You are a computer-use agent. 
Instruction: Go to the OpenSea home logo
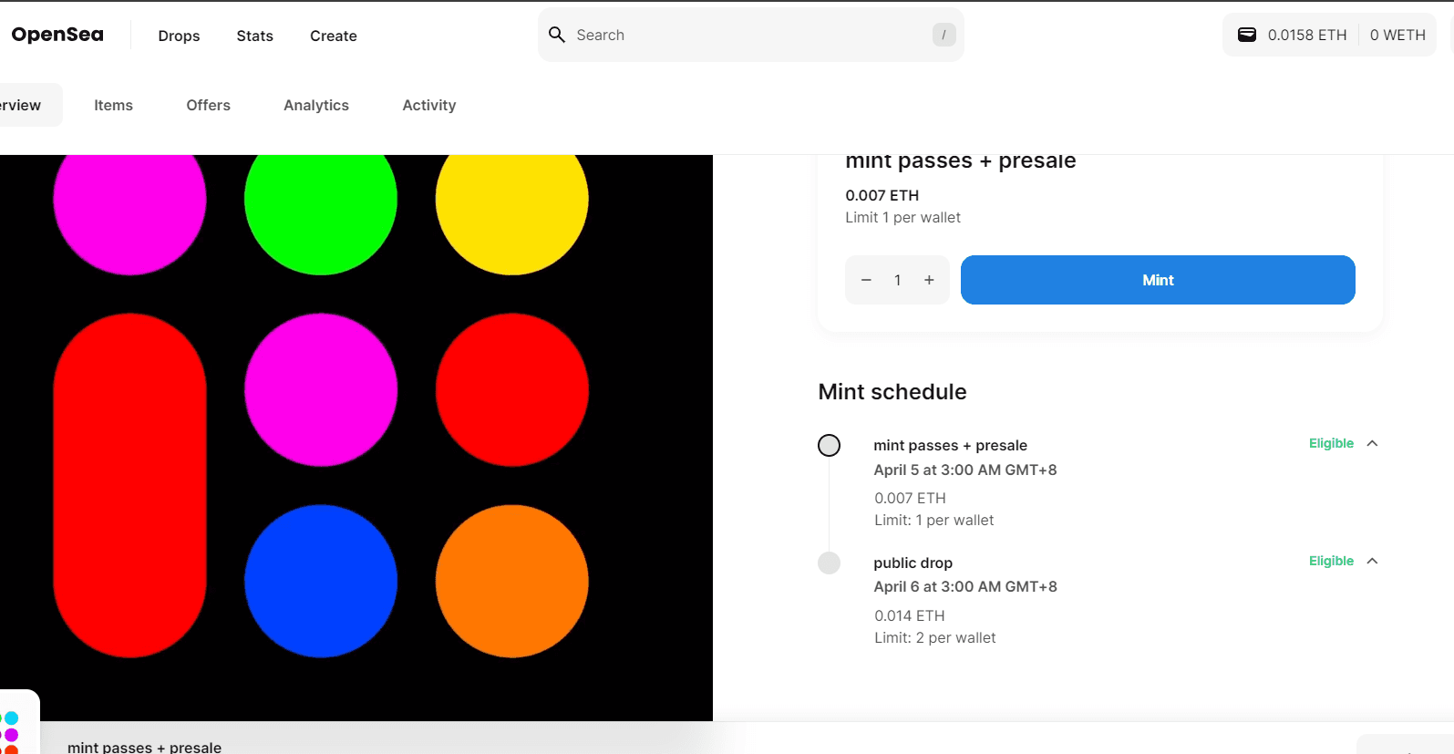point(57,35)
